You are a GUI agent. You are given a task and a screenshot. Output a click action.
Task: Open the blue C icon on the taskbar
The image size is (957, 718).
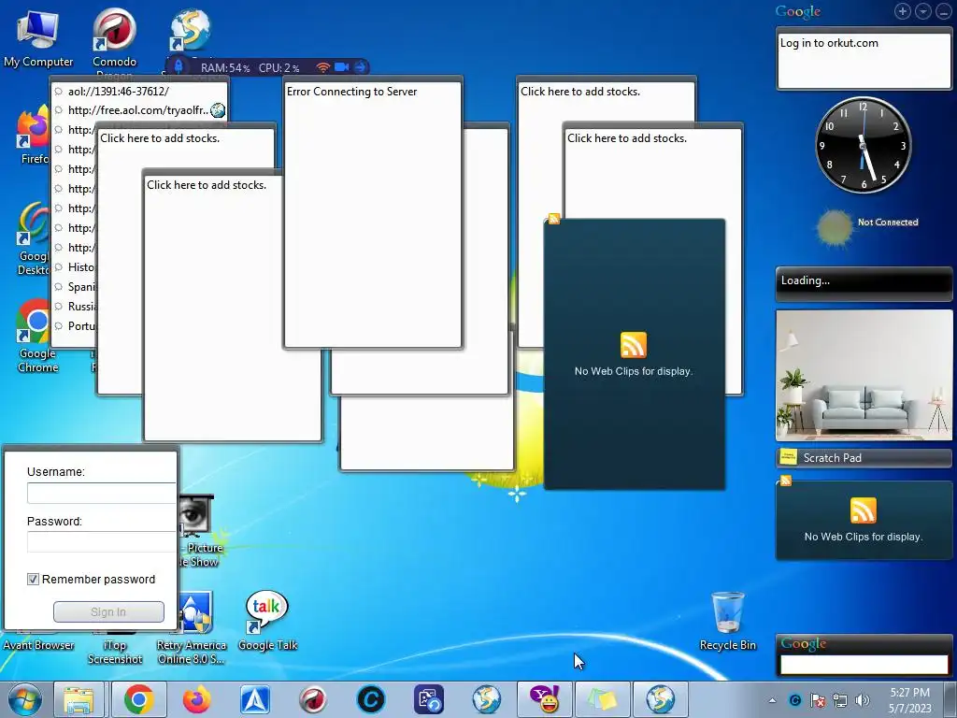point(370,699)
